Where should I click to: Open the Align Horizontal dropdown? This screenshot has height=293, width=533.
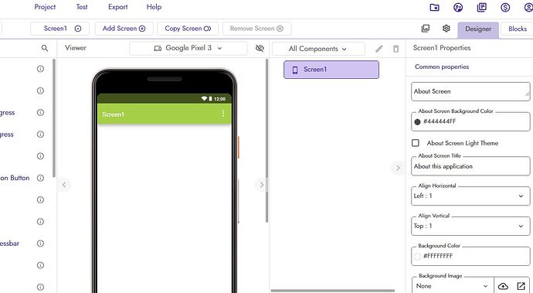pos(470,196)
